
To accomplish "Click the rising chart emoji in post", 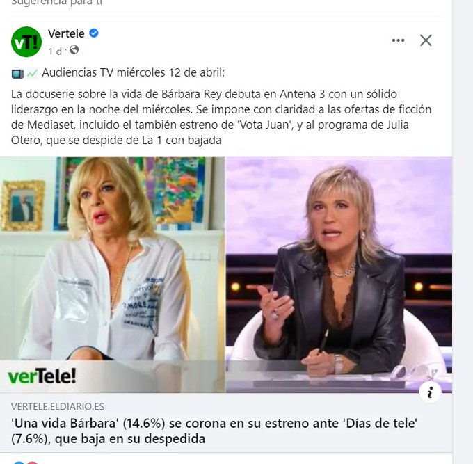I will [x=32, y=73].
